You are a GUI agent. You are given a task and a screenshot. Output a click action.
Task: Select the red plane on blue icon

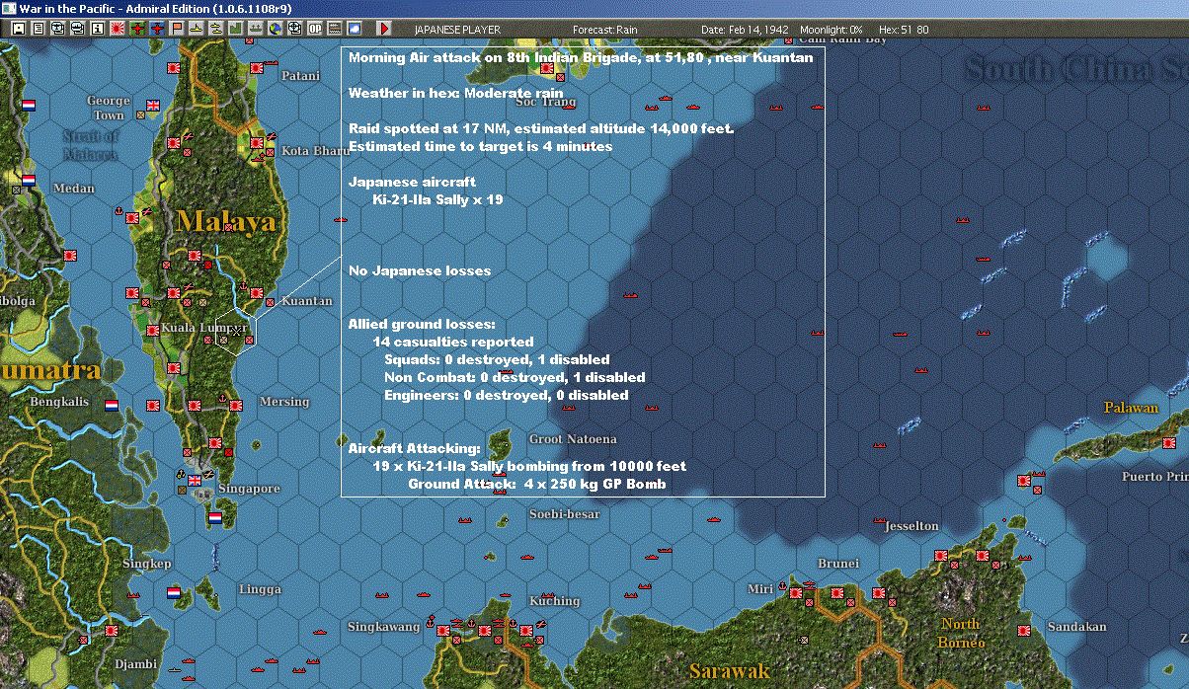point(156,29)
